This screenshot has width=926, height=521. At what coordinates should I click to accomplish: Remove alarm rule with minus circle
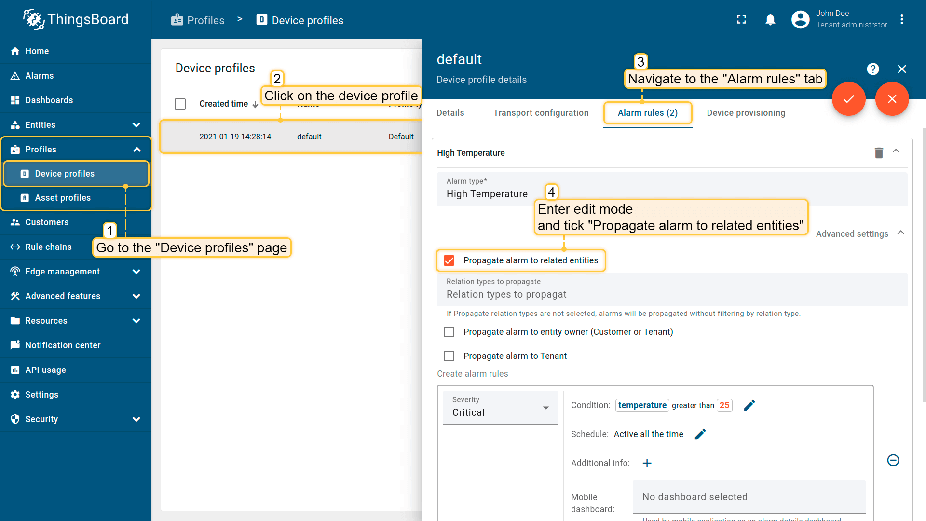[893, 460]
